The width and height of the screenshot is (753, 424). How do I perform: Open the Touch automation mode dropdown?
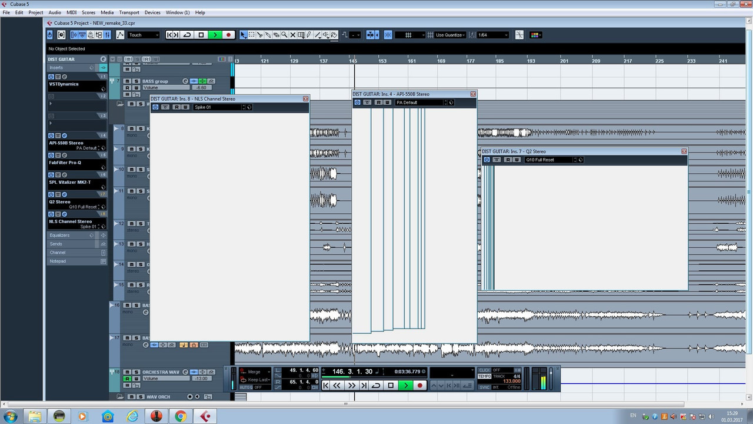144,35
